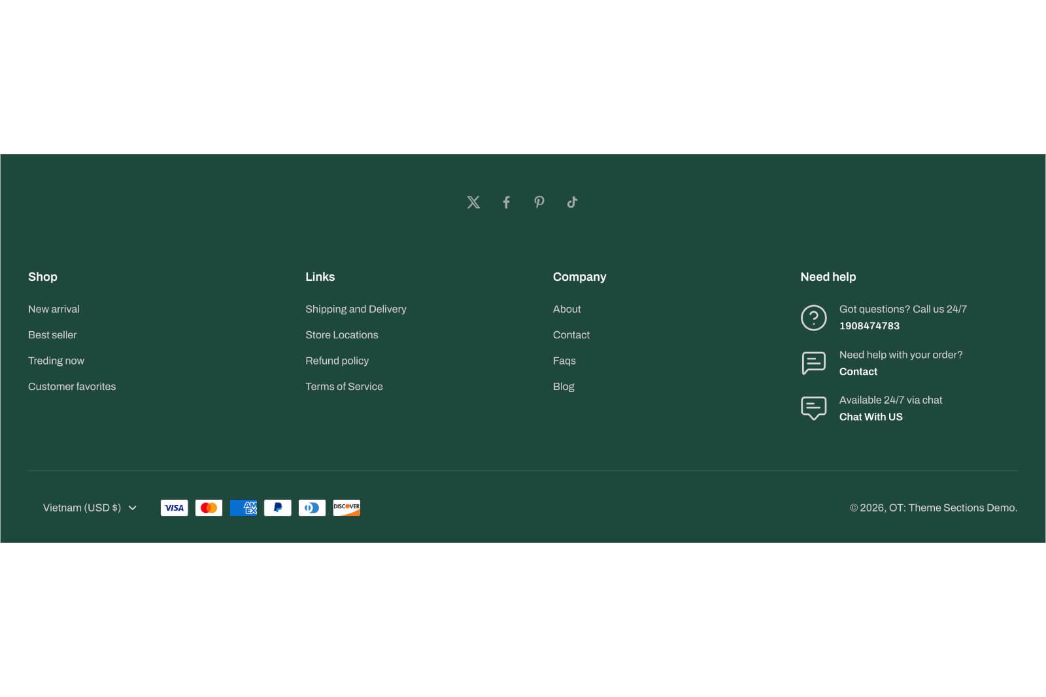Click the chat bubble icon beside Chat With US
This screenshot has width=1046, height=697.
point(813,408)
